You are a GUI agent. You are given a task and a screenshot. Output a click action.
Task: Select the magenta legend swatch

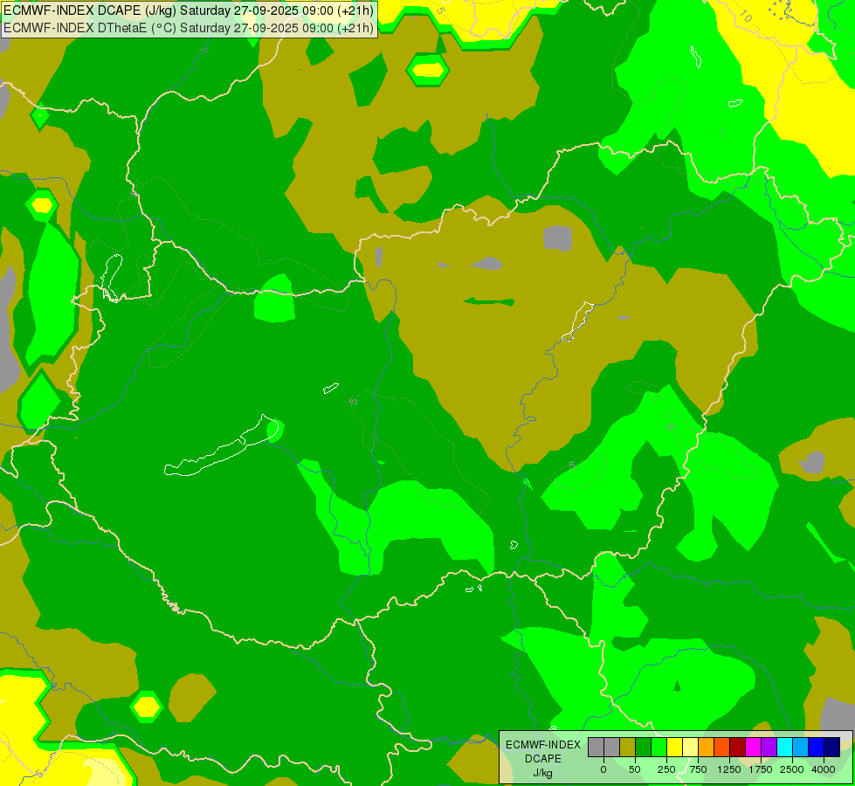point(754,748)
